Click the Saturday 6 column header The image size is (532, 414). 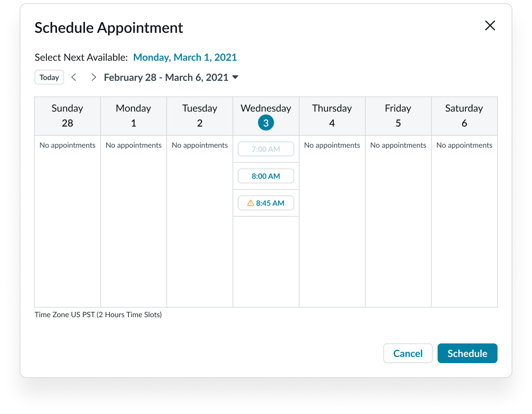464,115
